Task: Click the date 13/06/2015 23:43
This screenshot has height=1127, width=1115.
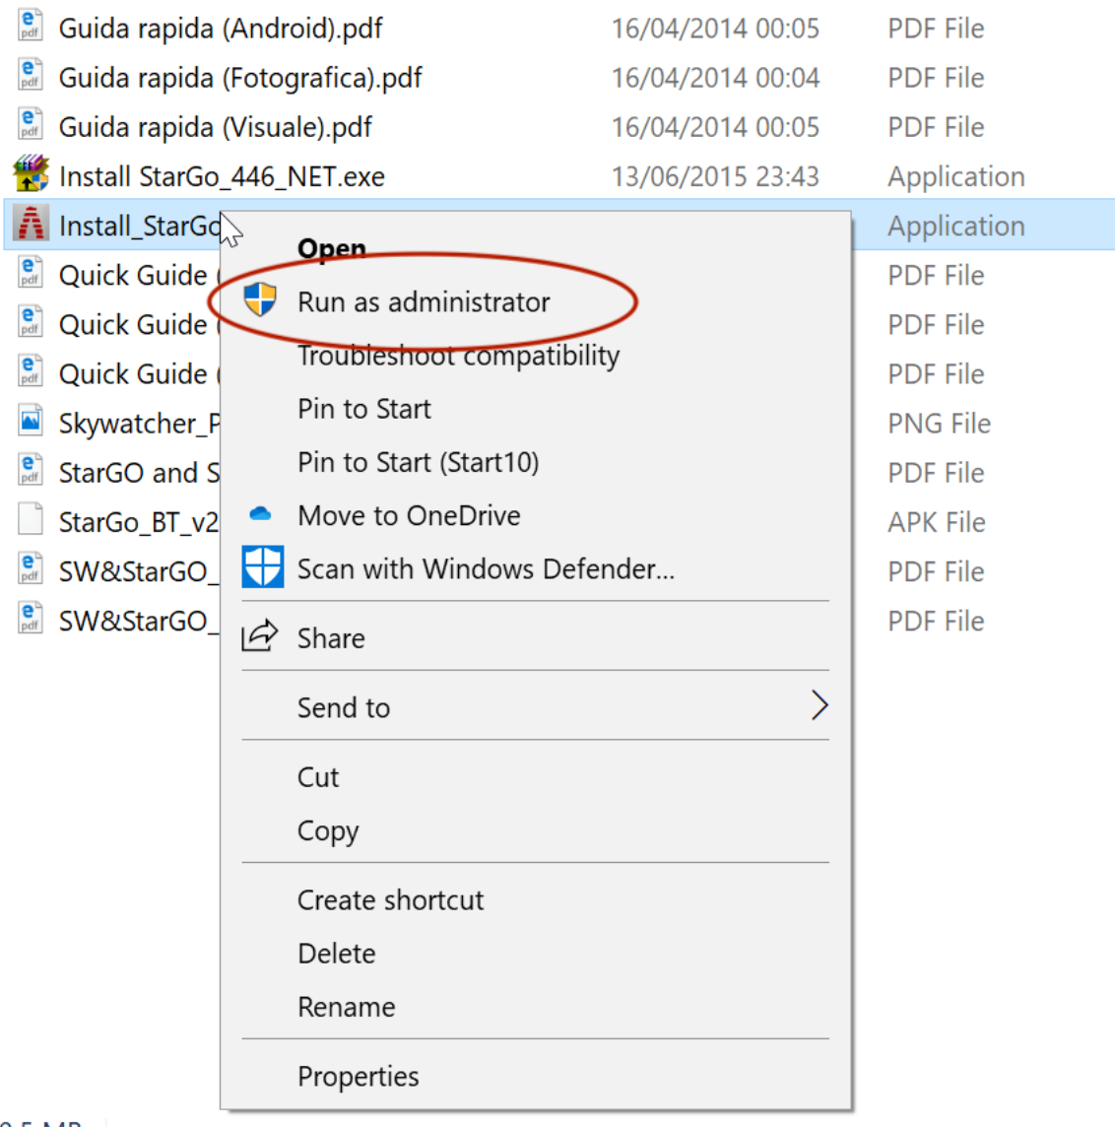Action: 715,176
